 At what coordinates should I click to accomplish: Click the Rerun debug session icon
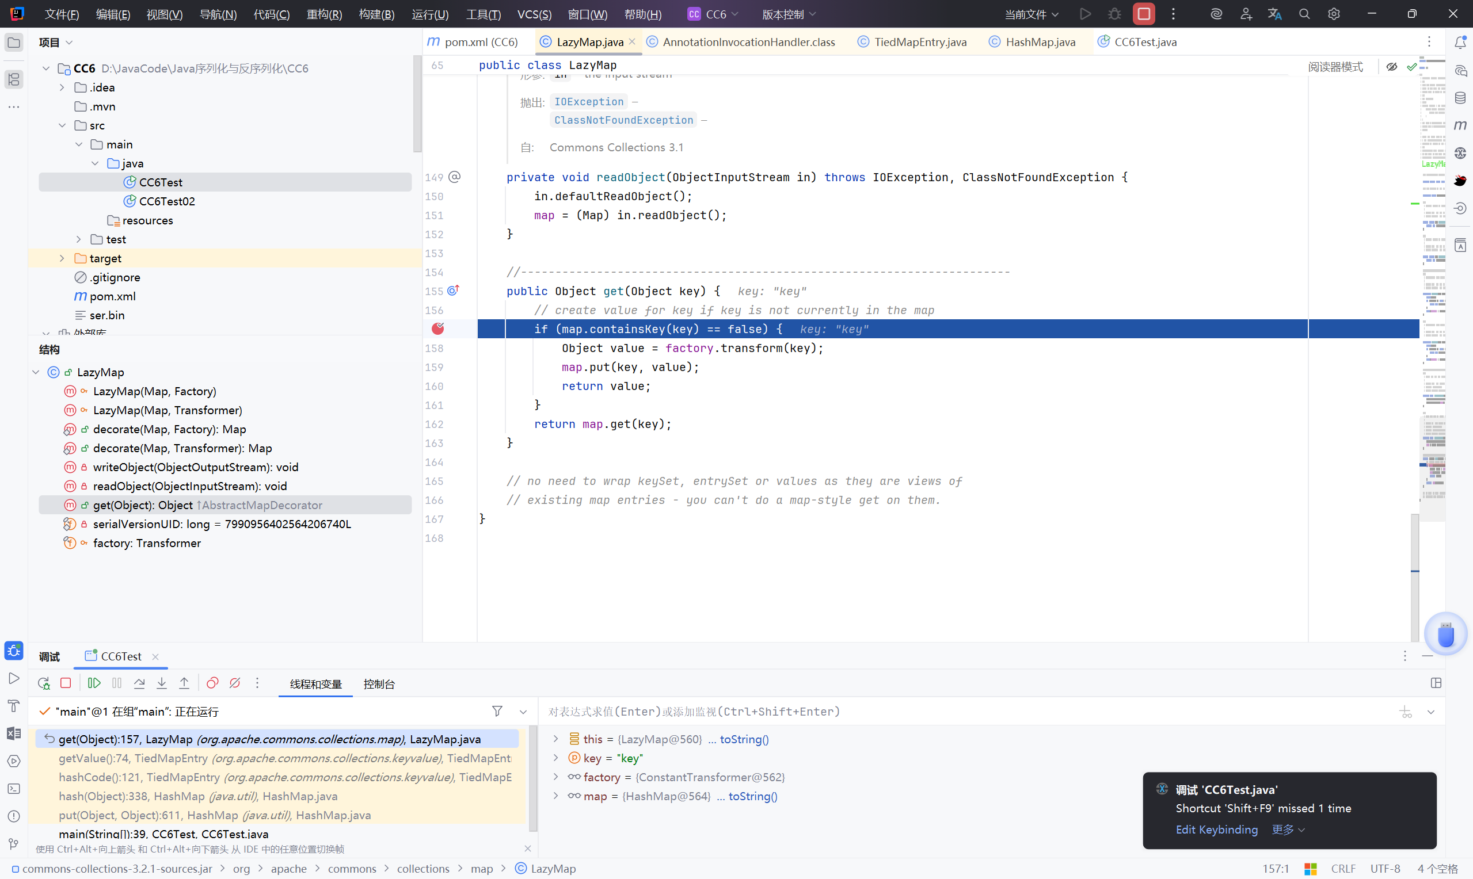click(x=44, y=683)
